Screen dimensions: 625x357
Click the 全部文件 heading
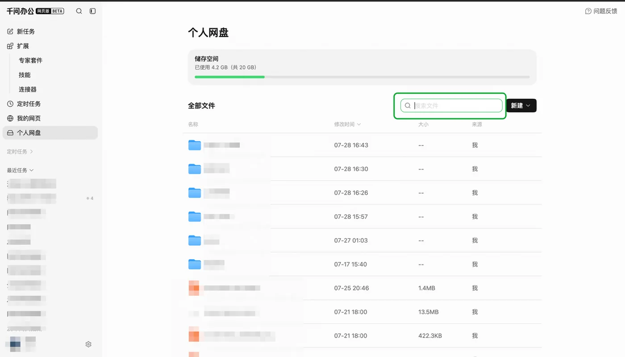[x=201, y=106]
